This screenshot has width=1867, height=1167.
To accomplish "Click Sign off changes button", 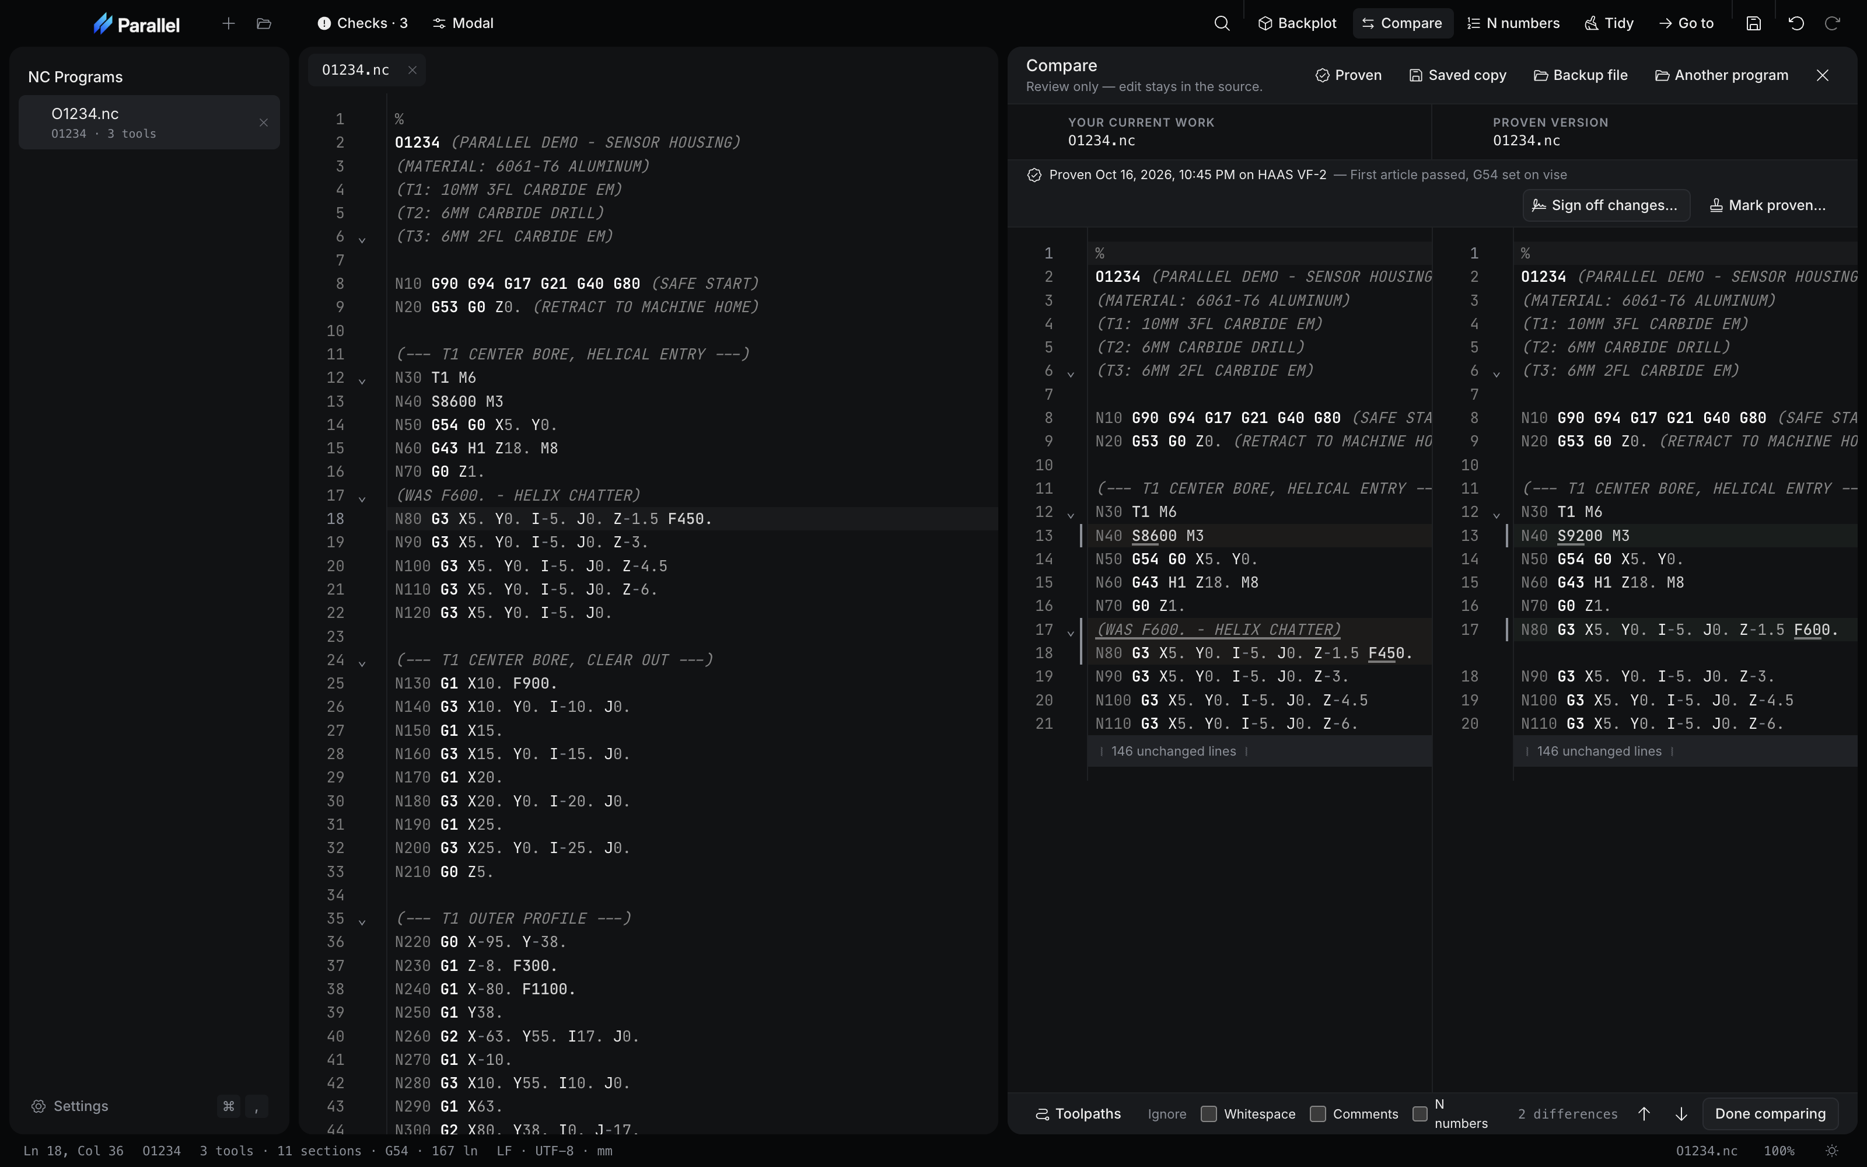I will 1606,205.
